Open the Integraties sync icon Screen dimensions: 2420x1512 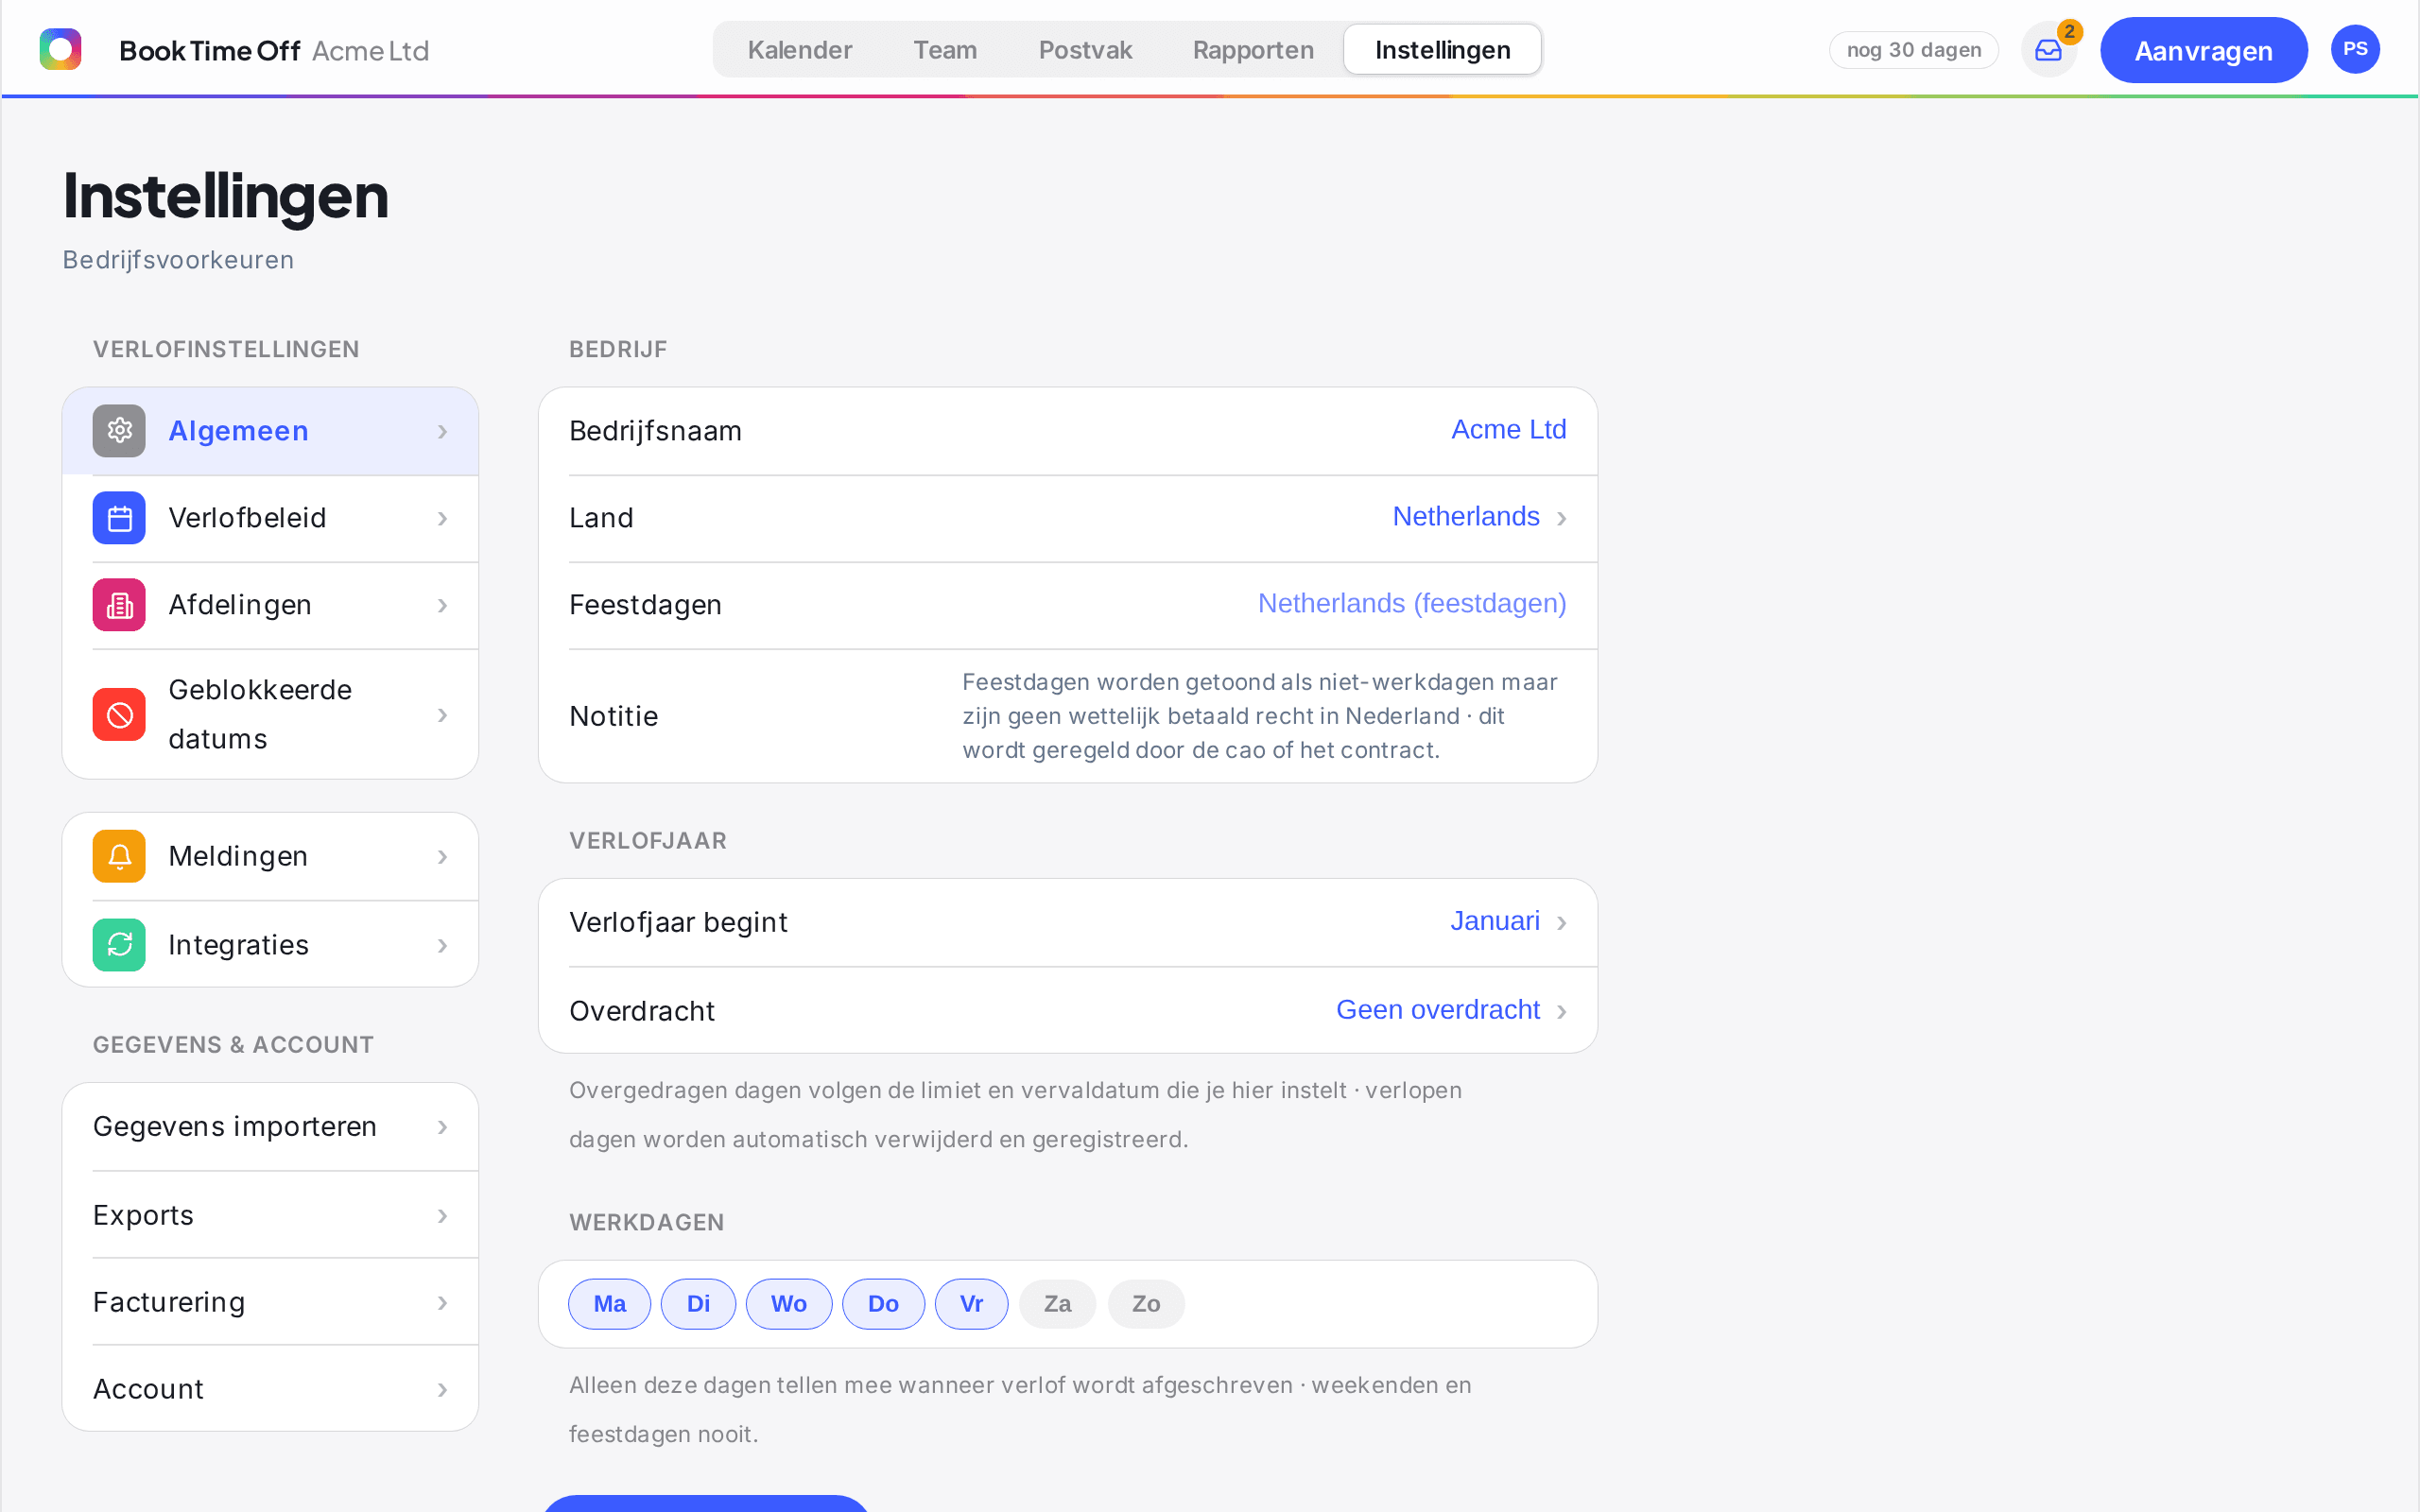click(x=119, y=945)
